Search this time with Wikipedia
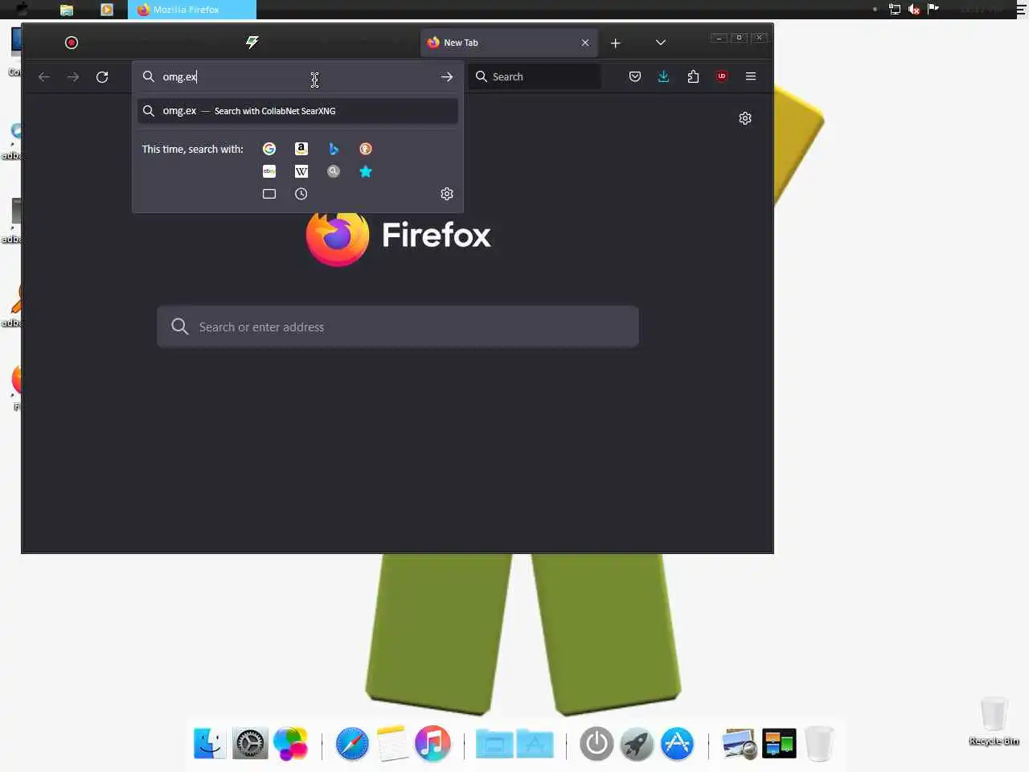The image size is (1029, 772). (301, 171)
